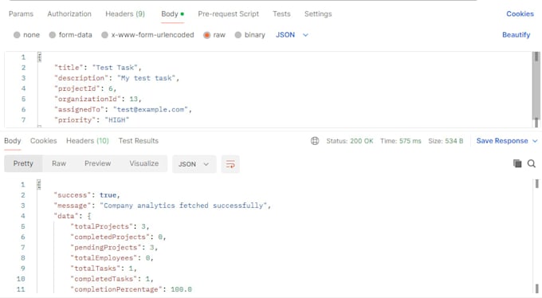This screenshot has width=542, height=298.
Task: Click the Cookies link at top right
Action: point(520,14)
